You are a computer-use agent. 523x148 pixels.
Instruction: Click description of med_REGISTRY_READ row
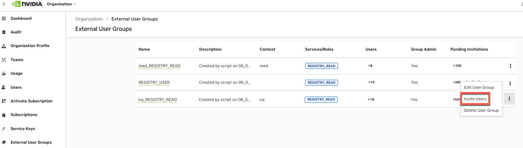pyautogui.click(x=225, y=66)
